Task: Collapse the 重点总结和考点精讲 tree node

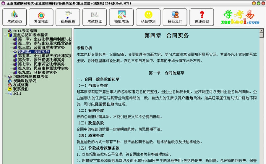Action: point(5,35)
